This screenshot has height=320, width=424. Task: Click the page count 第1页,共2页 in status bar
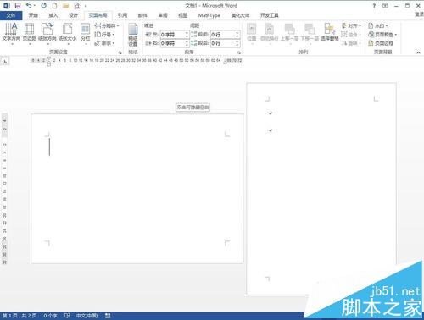point(20,316)
